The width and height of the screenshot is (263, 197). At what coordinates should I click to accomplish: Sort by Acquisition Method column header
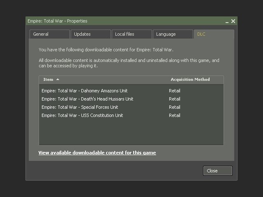tap(190, 79)
